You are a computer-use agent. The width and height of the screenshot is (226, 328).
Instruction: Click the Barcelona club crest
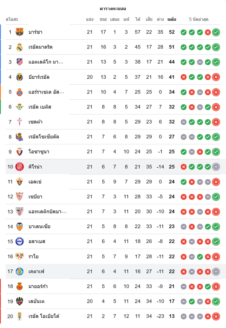pyautogui.click(x=20, y=32)
